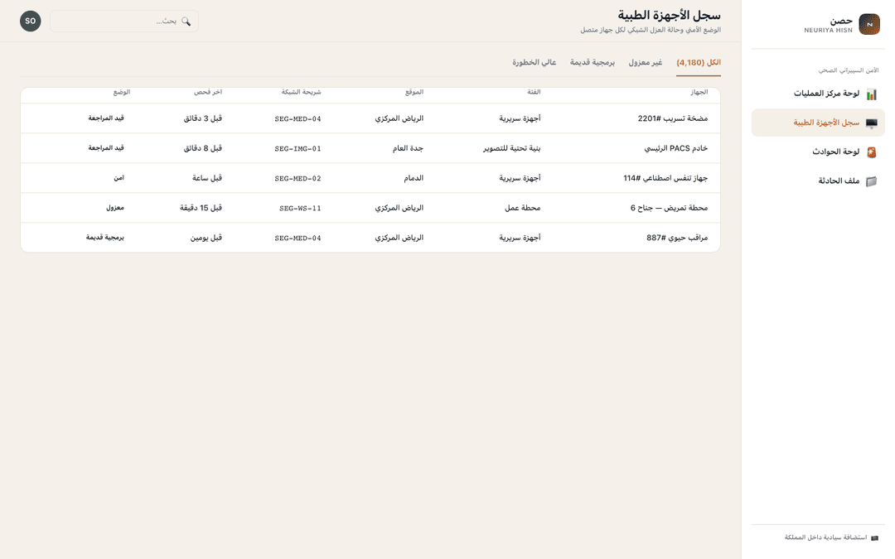Click the الجهاز column header
The height and width of the screenshot is (559, 895).
[699, 92]
